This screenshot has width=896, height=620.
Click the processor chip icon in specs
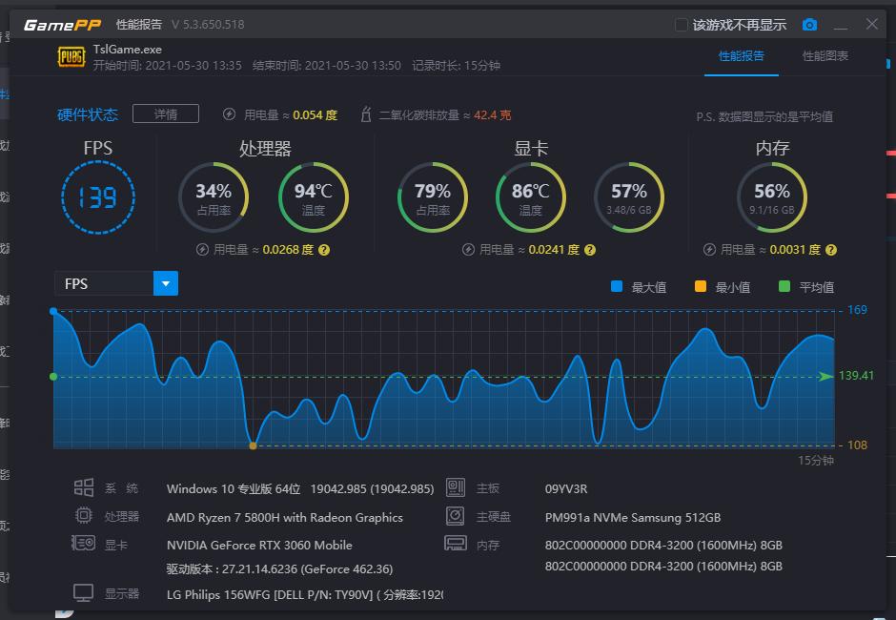[x=84, y=516]
